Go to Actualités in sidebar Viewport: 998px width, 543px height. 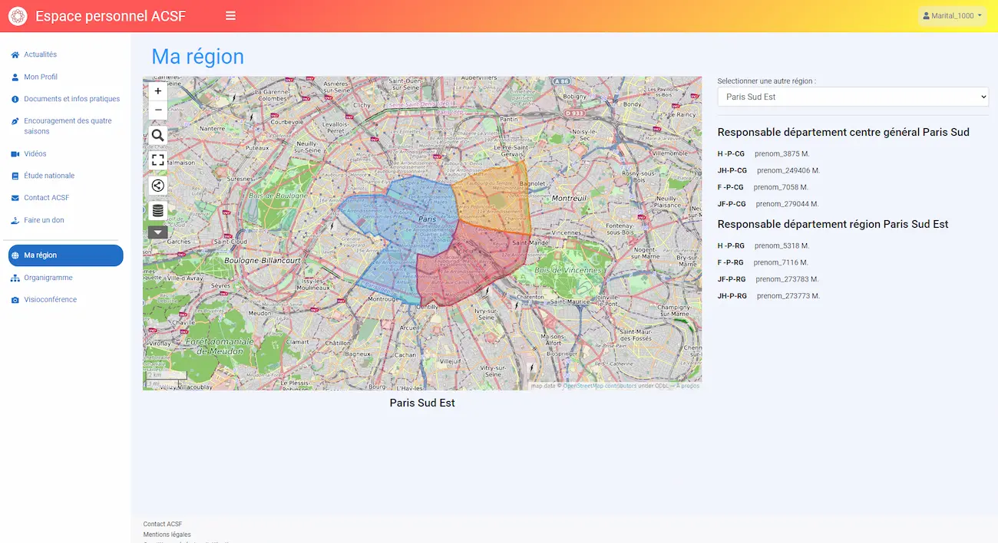point(41,54)
